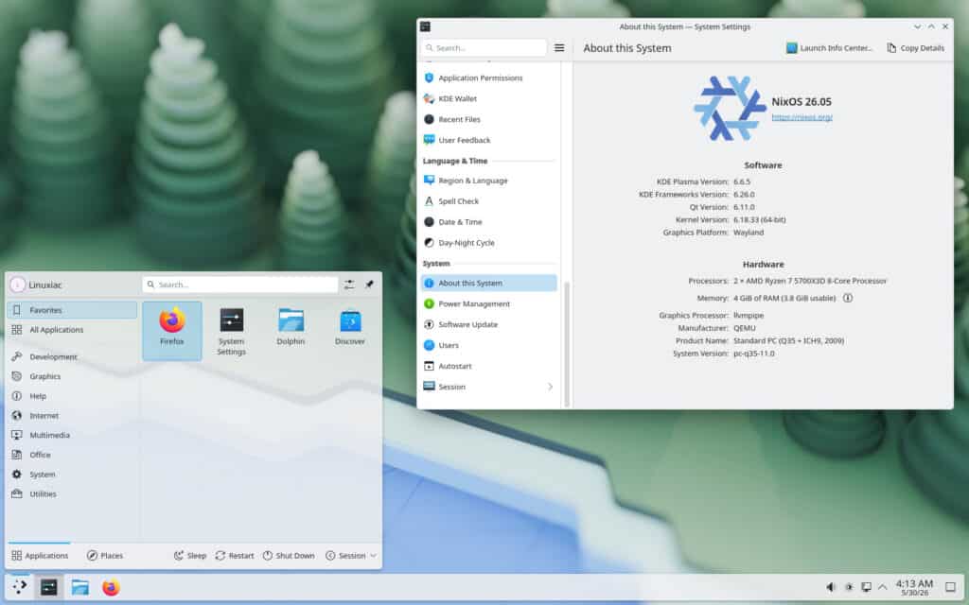Switch to Places tab in launcher

click(x=104, y=556)
